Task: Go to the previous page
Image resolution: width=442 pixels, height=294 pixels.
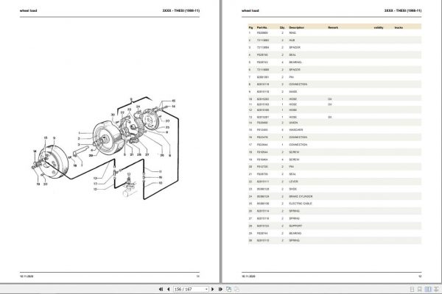Action: 168,289
